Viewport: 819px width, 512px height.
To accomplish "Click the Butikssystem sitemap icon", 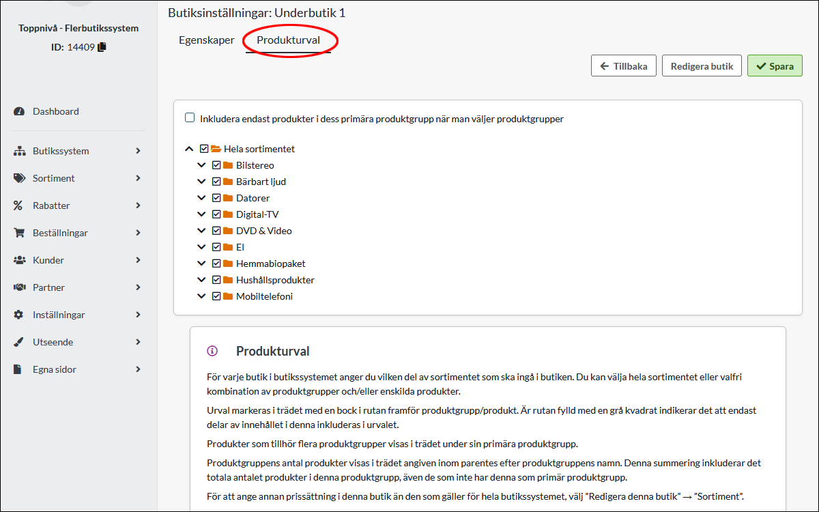I will tap(19, 151).
